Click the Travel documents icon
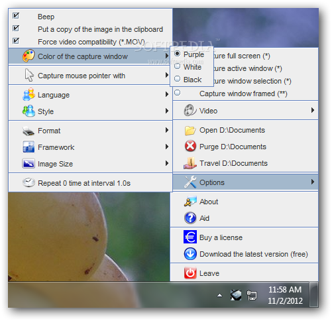Screen dimensions: 332x321 (190, 163)
